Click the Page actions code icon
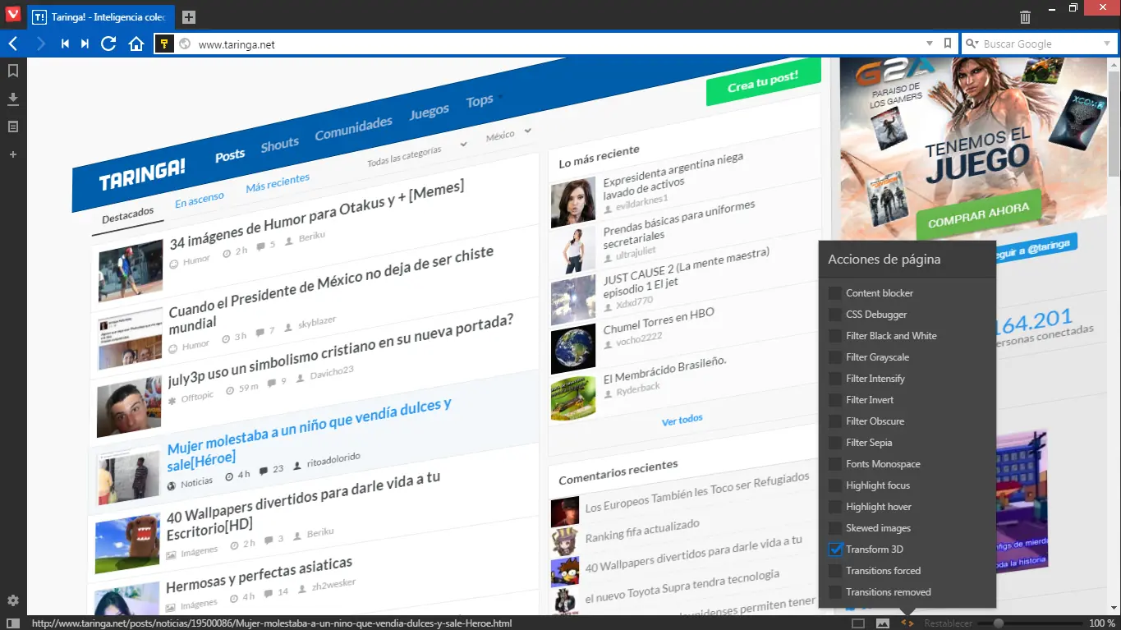This screenshot has height=630, width=1121. (x=907, y=623)
